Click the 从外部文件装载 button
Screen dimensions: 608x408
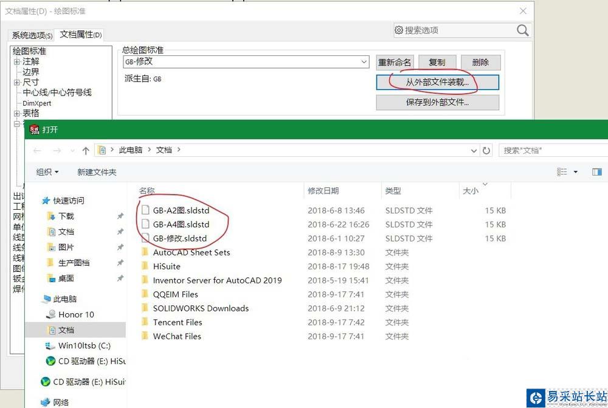[437, 82]
